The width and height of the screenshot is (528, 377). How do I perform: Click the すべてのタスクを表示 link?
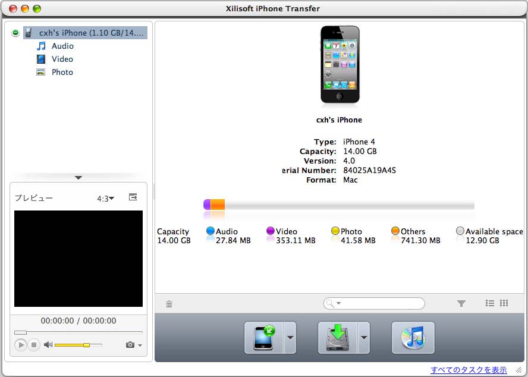point(469,370)
